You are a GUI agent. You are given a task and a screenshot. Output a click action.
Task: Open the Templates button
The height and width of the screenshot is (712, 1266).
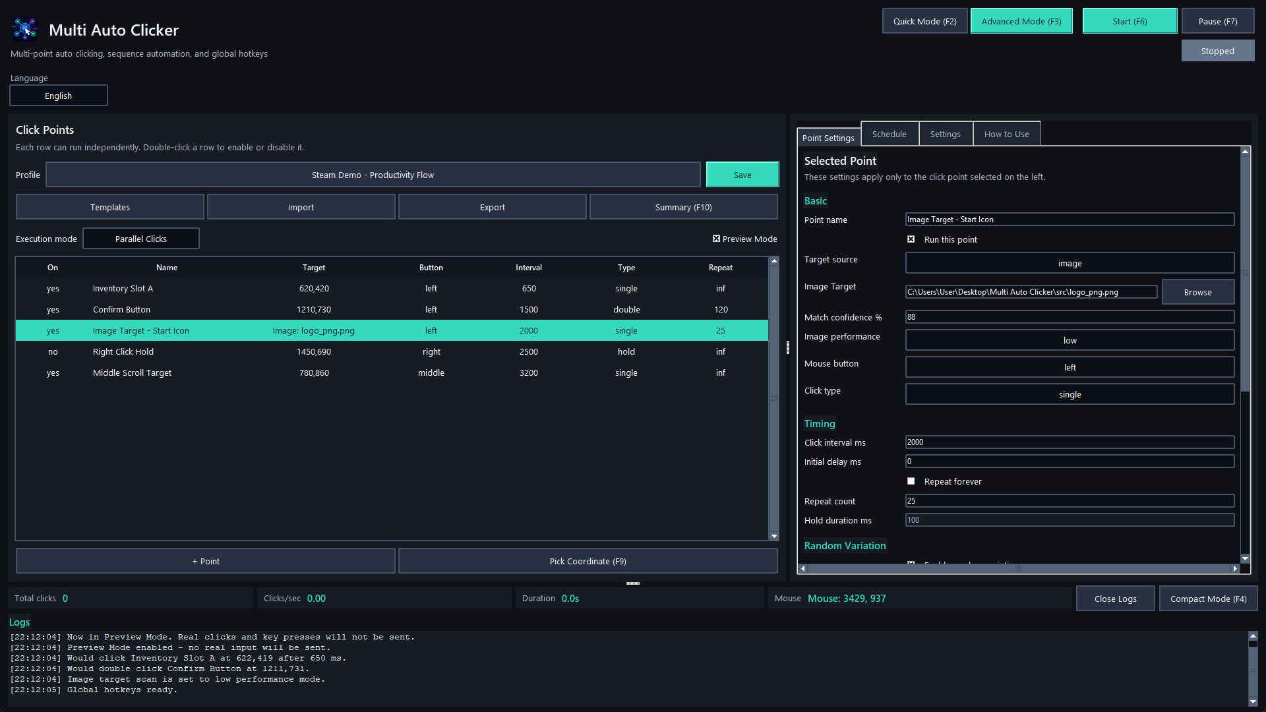point(110,207)
